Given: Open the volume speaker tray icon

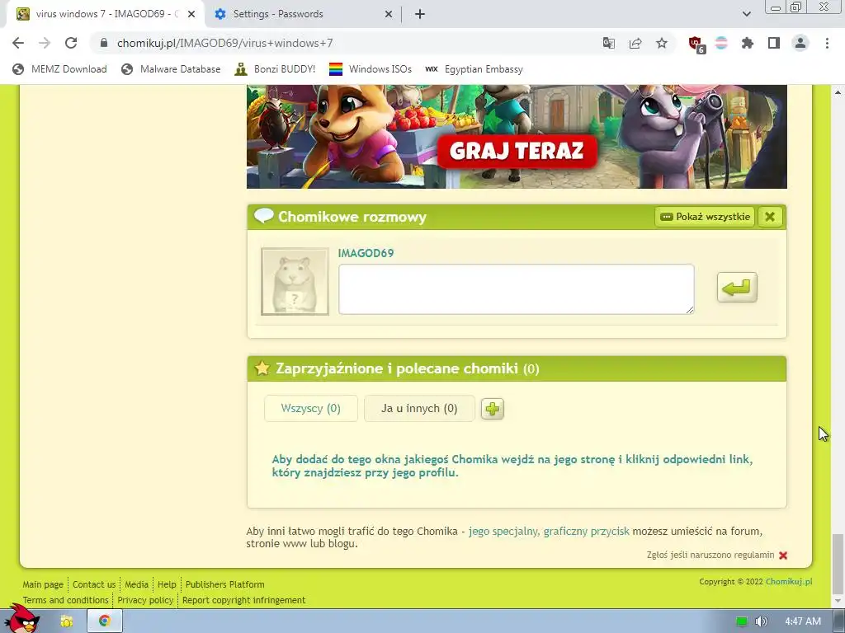Looking at the screenshot, I should coord(761,621).
